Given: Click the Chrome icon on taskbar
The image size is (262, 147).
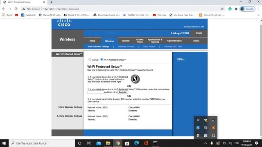Looking at the screenshot, I should (117, 143).
